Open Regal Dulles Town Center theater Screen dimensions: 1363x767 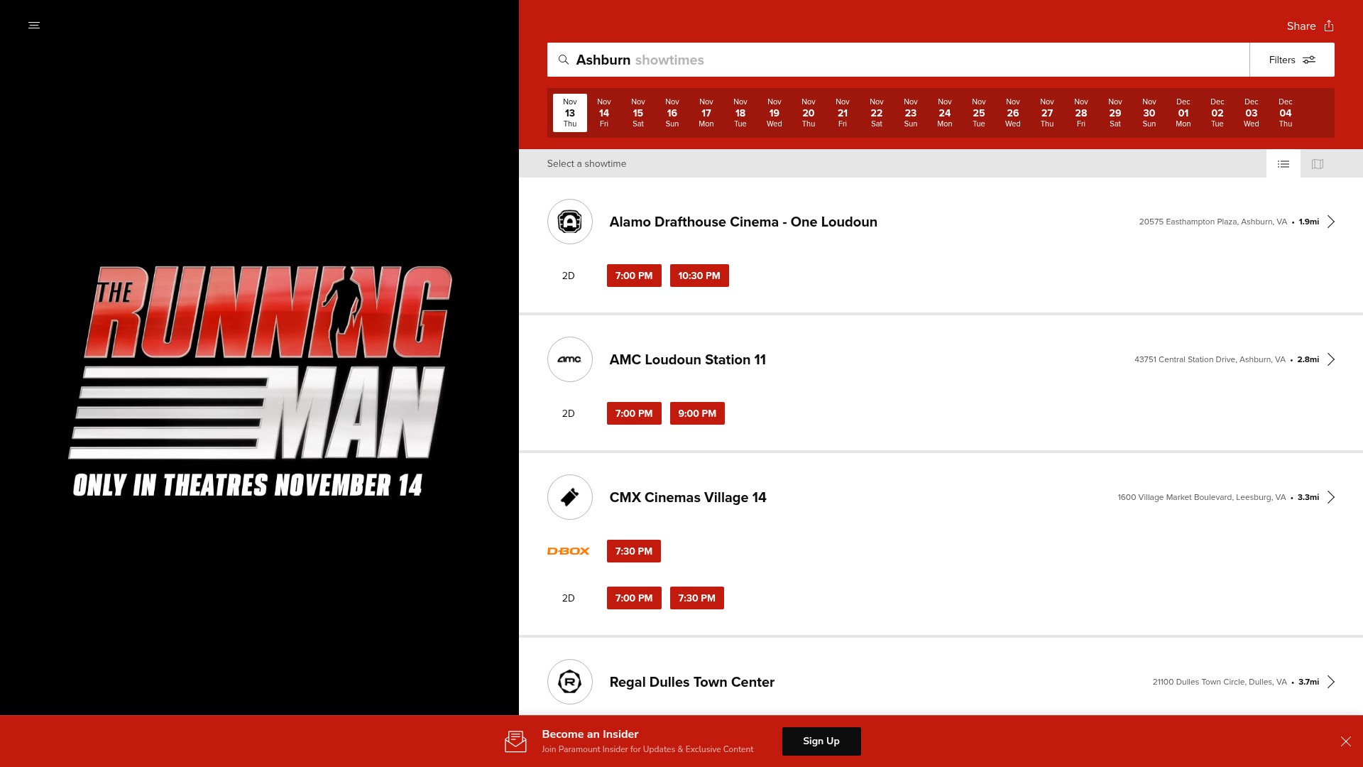692,682
